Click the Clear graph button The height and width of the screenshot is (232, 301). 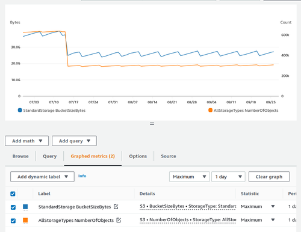(x=269, y=177)
